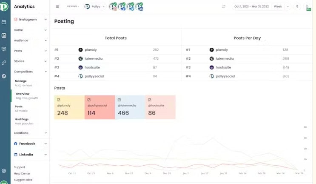Click the refresh data icon
The width and height of the screenshot is (316, 184).
pyautogui.click(x=224, y=6)
